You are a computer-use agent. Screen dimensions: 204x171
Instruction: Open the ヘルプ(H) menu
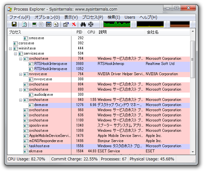(x=148, y=17)
